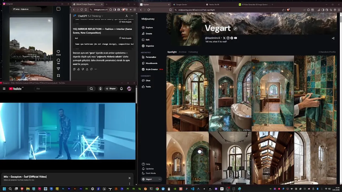Screen dimensions: 342x192
Task: Open Edit in Midjourney sidebar
Action: coord(146,40)
